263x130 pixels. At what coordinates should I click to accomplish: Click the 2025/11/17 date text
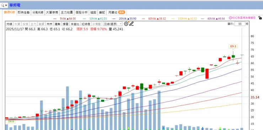click(15, 29)
